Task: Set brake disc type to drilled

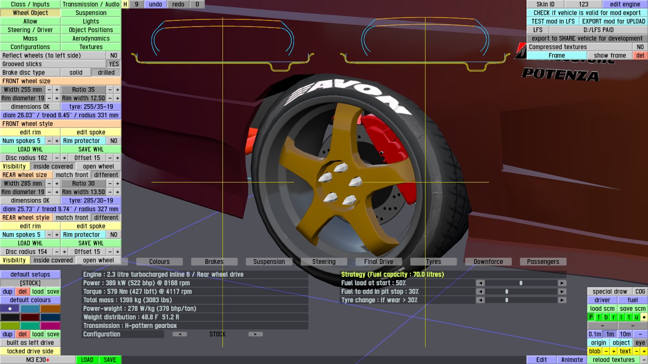Action: (x=106, y=73)
